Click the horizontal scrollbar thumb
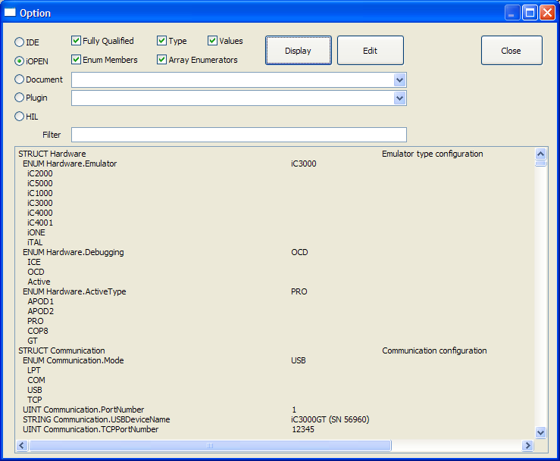Viewport: 560px width, 461px height. click(210, 445)
